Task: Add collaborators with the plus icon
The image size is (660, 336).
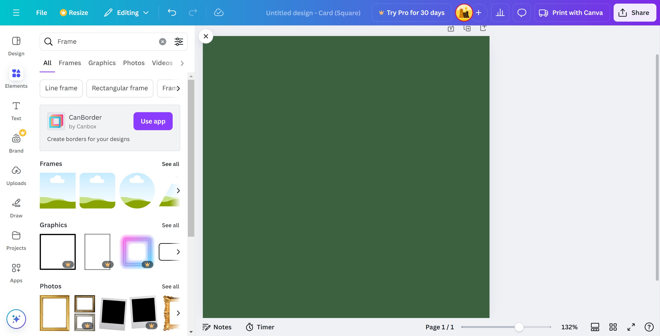Action: [479, 13]
